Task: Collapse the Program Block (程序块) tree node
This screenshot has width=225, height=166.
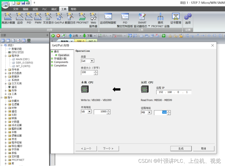Action: coord(6,56)
